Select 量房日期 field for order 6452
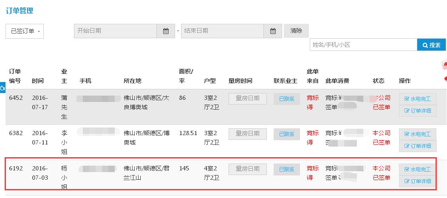The width and height of the screenshot is (447, 198). pos(248,99)
